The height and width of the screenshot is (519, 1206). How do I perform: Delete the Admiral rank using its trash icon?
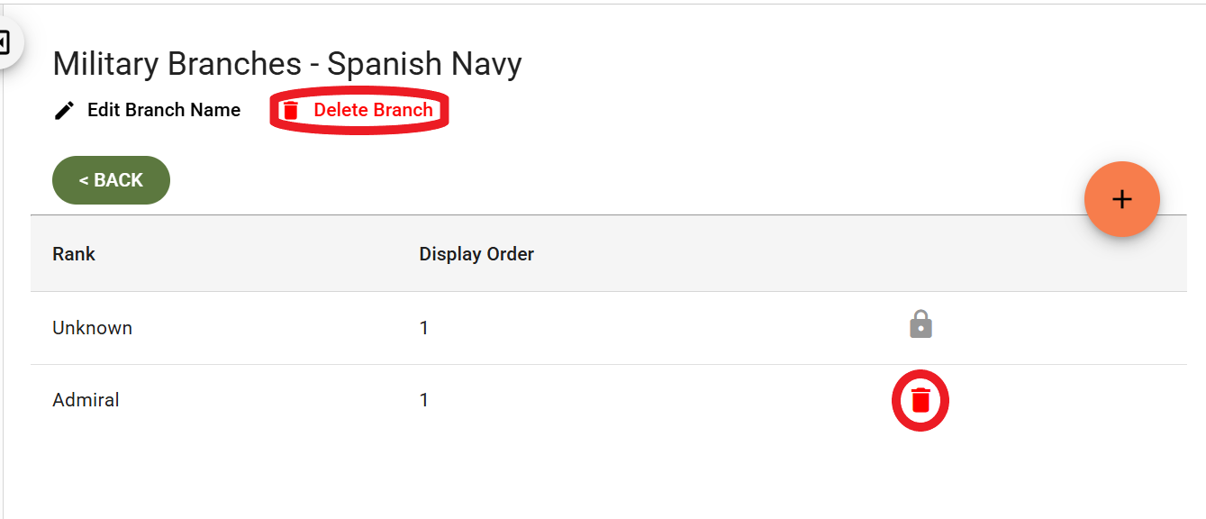pos(920,400)
